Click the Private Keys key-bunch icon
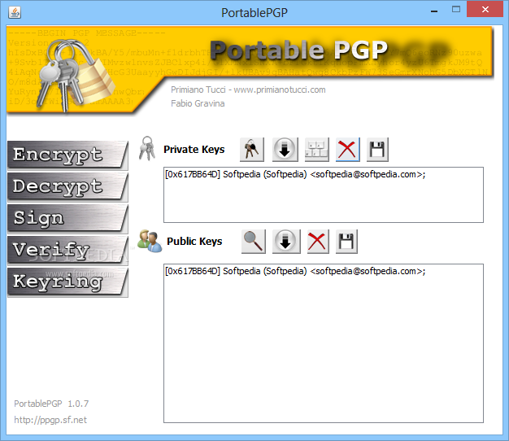 click(147, 148)
